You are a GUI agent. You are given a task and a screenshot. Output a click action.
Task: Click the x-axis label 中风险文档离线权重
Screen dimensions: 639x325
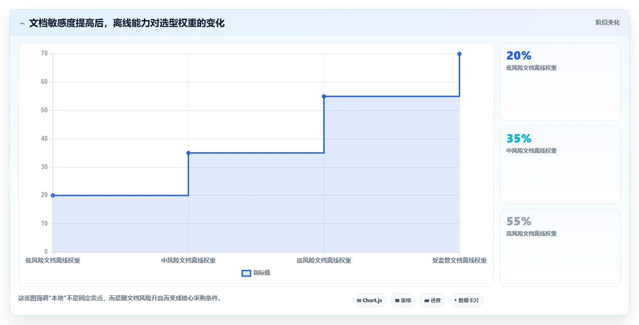coord(188,261)
